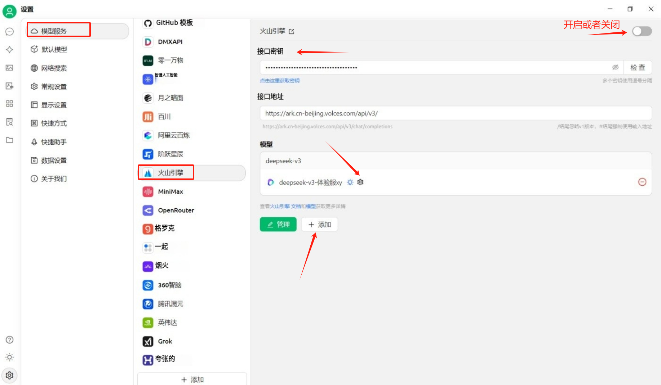Viewport: 661px width, 385px height.
Task: Open 模型服务 settings section
Action: pos(78,31)
